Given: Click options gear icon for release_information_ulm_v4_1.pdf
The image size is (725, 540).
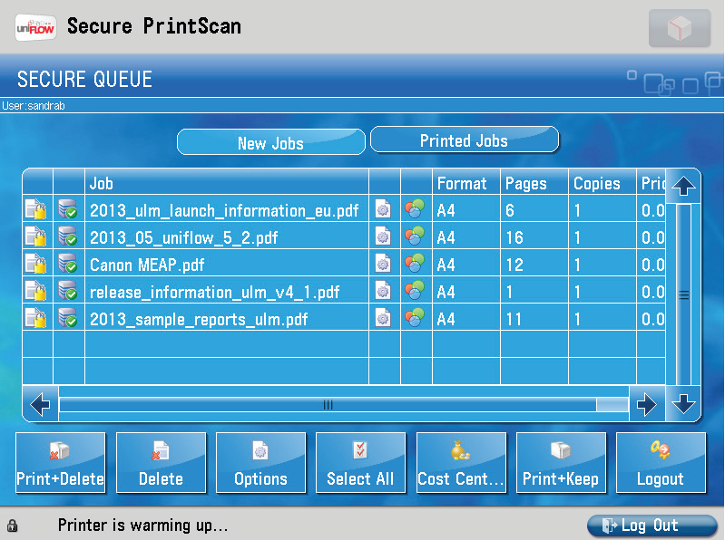Looking at the screenshot, I should 383,291.
